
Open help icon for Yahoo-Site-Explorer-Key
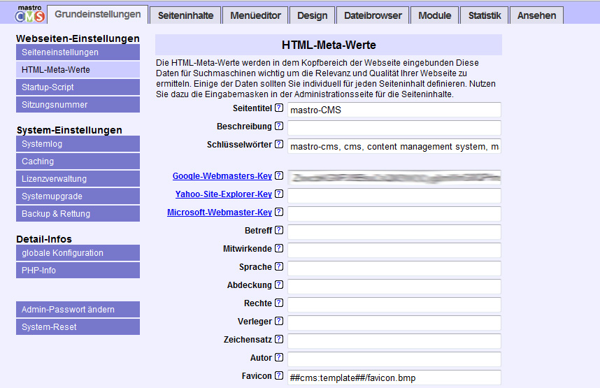click(279, 194)
